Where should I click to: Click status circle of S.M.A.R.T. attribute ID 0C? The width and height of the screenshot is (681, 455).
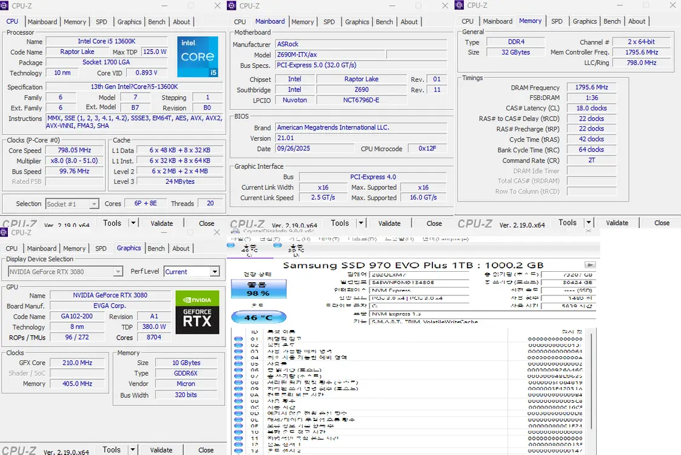238,407
